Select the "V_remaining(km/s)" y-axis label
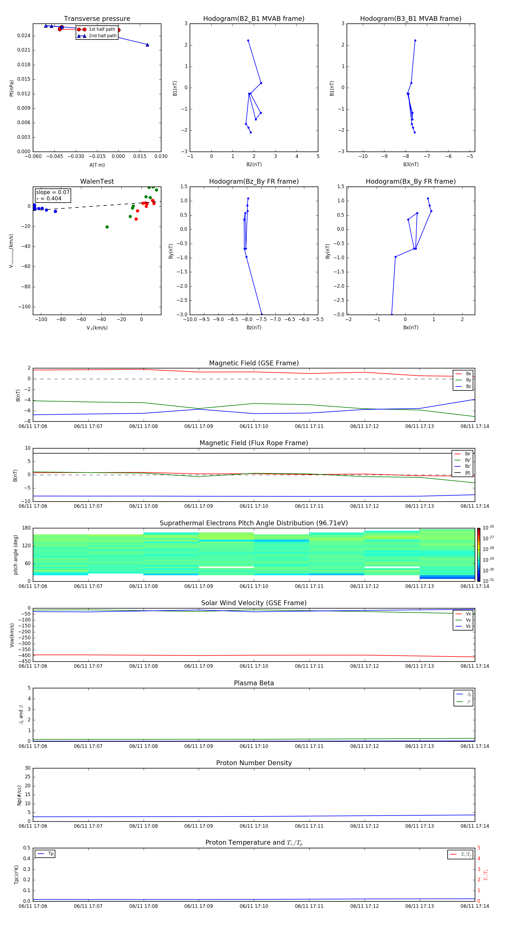This screenshot has height=931, width=508. (11, 251)
